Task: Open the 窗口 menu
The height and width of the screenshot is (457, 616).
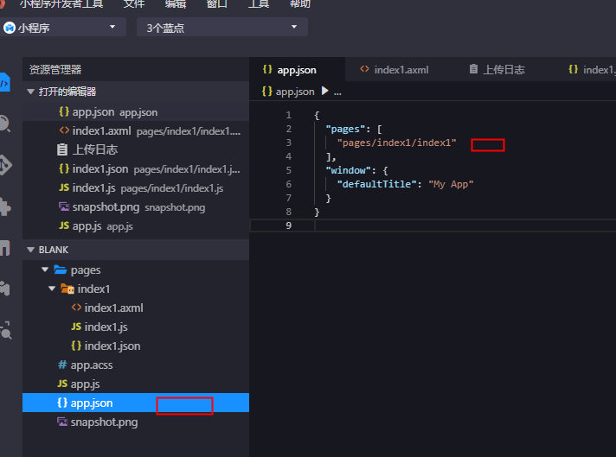Action: click(x=217, y=4)
